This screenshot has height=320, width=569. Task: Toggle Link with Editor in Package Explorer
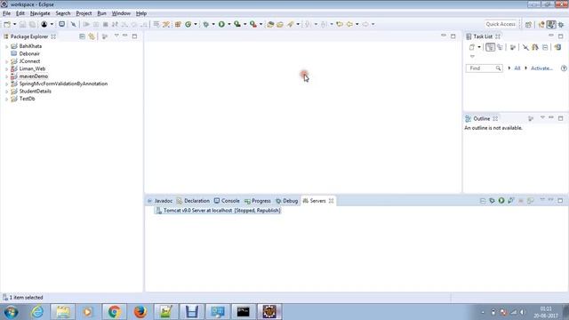pos(92,36)
